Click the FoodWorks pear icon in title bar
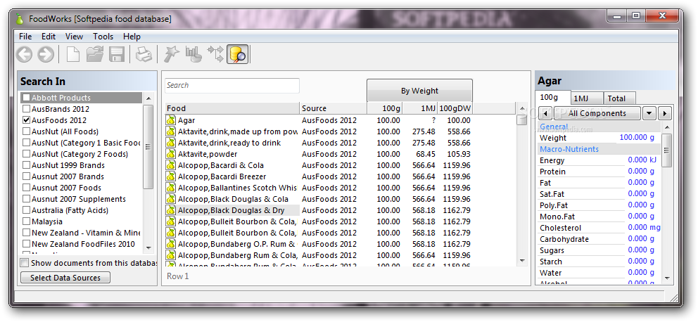This screenshot has width=698, height=322. (x=19, y=19)
